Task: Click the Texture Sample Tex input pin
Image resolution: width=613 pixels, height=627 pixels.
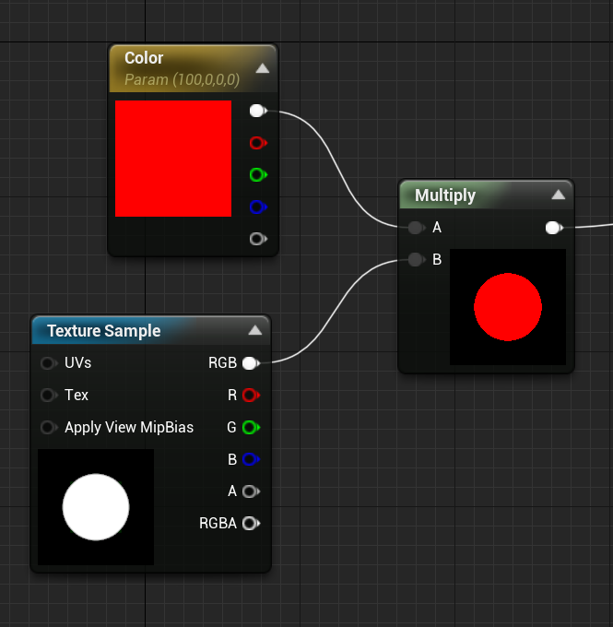Action: click(49, 395)
